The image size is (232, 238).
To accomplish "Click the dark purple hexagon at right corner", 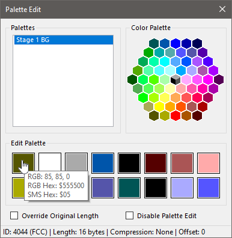I will point(219,79).
